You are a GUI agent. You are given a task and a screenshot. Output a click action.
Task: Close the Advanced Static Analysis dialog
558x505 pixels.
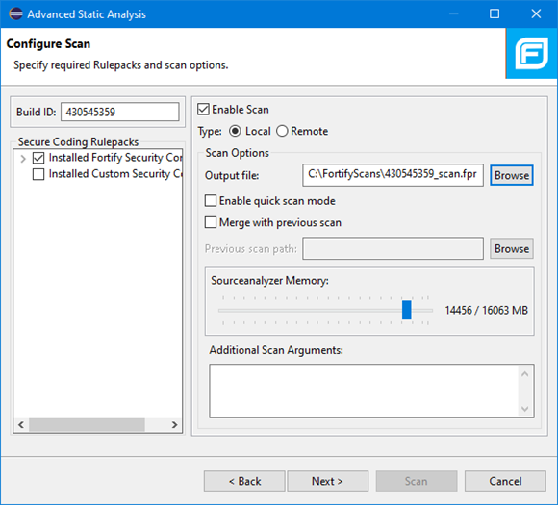[x=536, y=13]
